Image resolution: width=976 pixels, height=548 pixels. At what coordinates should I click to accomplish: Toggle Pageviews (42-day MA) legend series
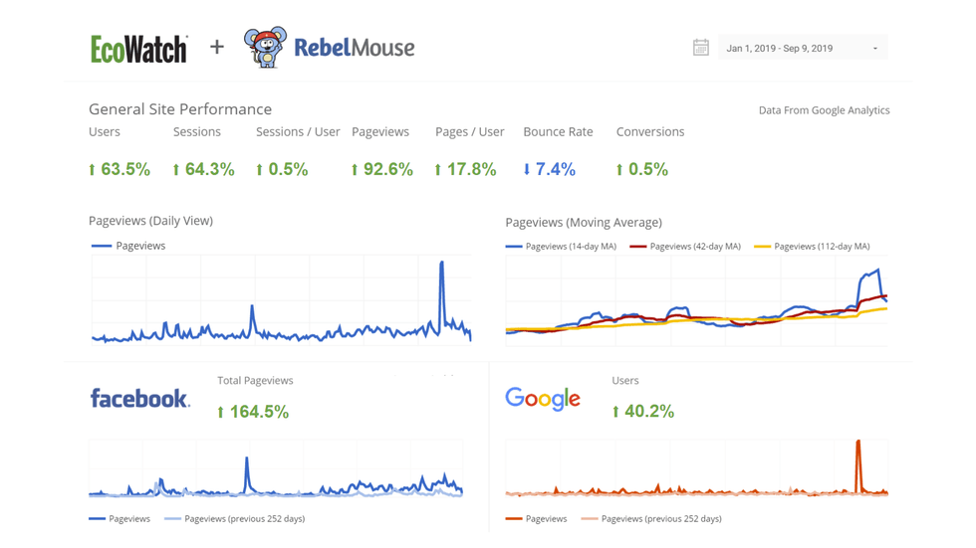[687, 247]
